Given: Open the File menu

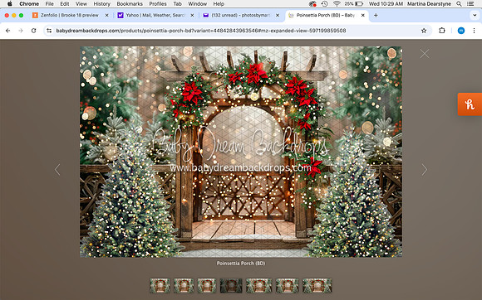Looking at the screenshot, I should coord(50,3).
